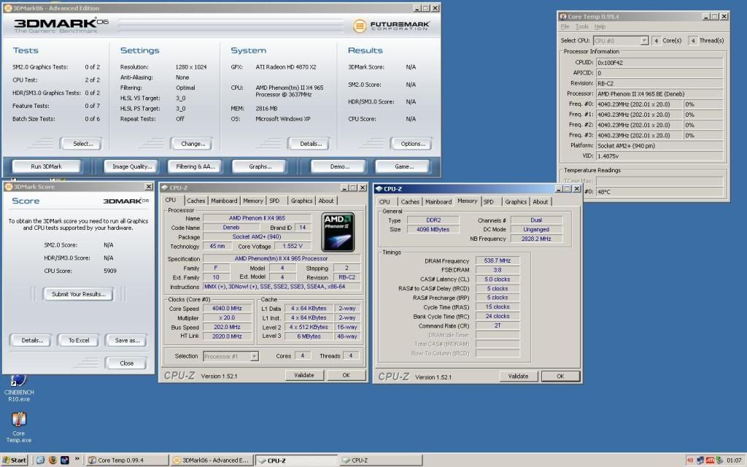Click the Futuremark Corporation logo

click(392, 26)
